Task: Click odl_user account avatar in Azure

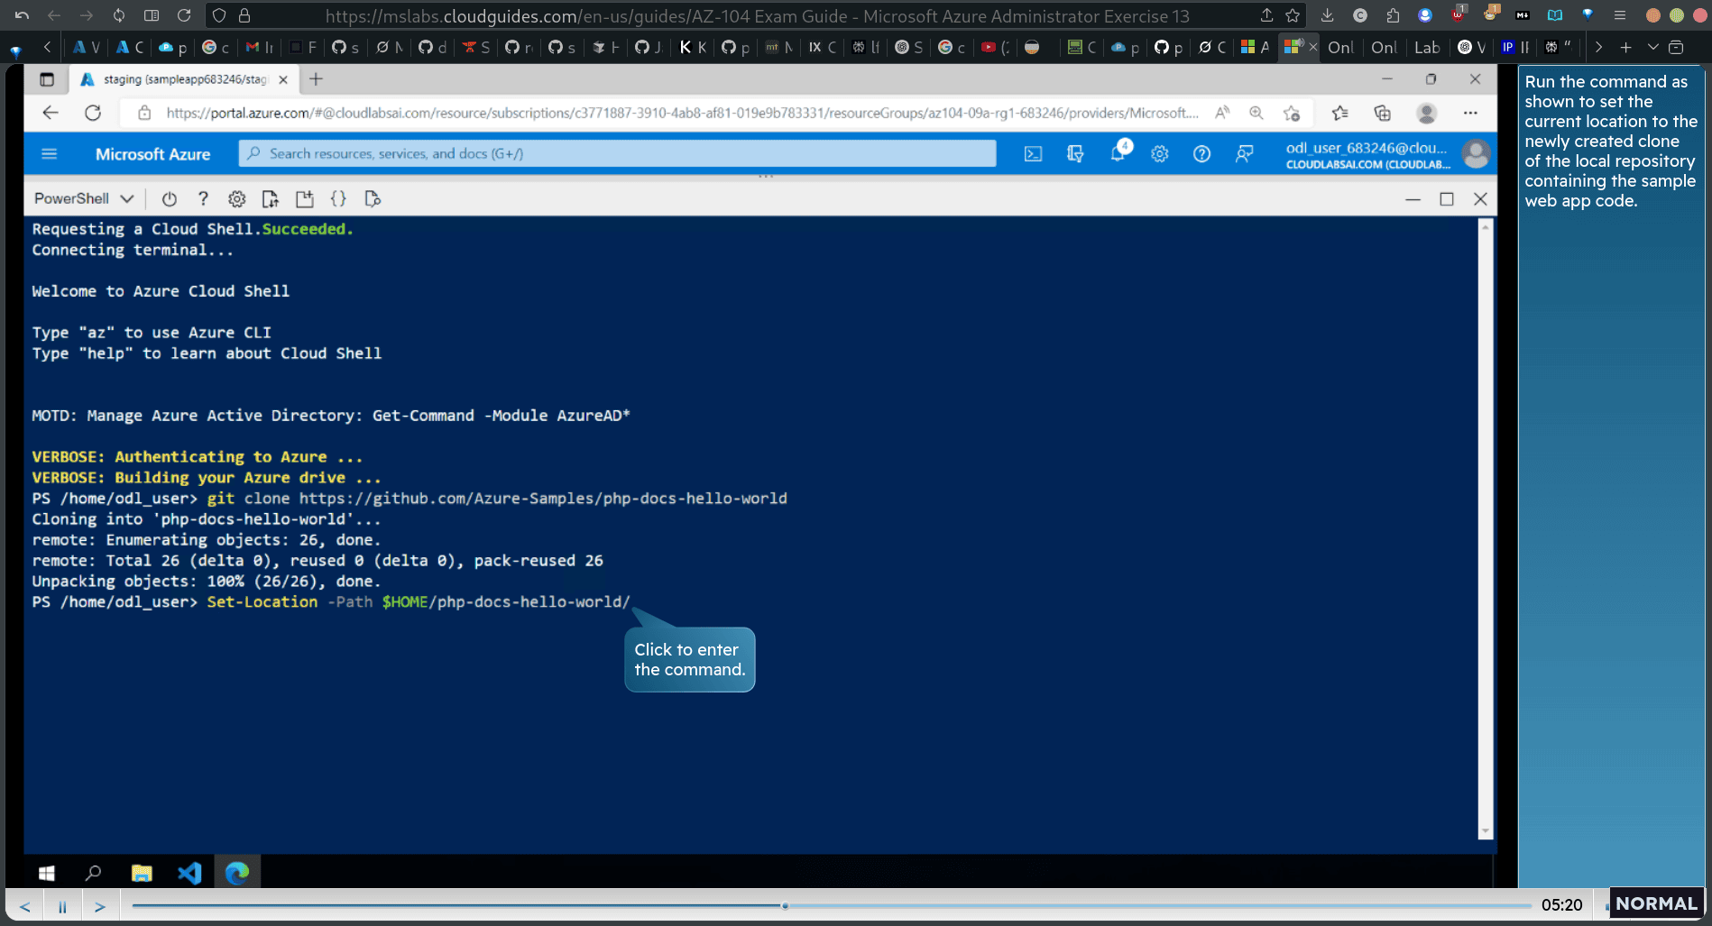Action: pyautogui.click(x=1476, y=154)
